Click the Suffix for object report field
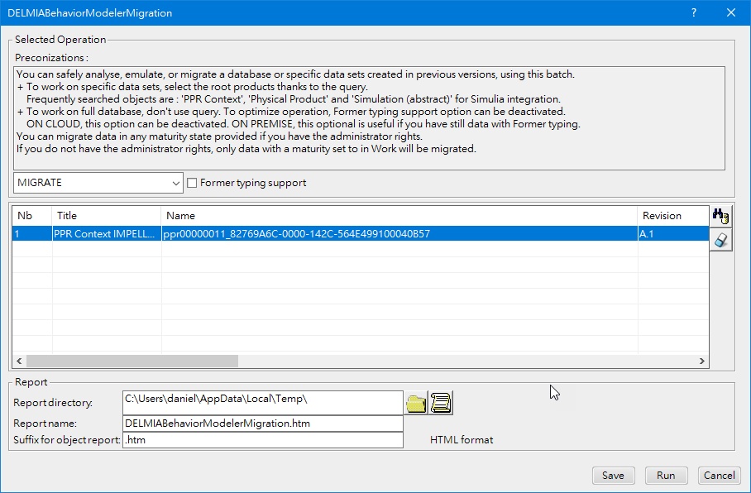The image size is (751, 493). [263, 440]
